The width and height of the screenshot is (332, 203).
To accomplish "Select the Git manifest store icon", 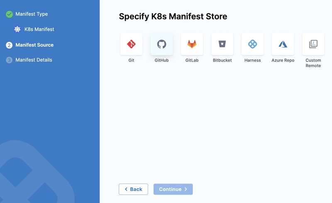I will tap(131, 44).
